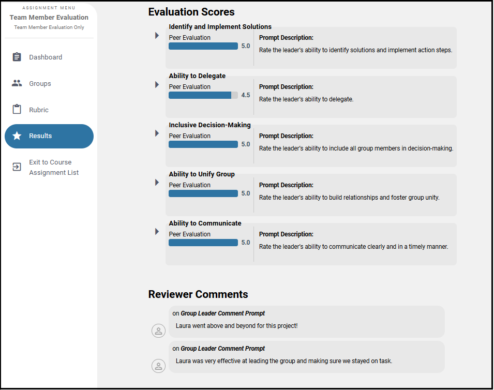Expand Identify and Implement Solutions row
Viewport: 494px width, 390px height.
[157, 36]
